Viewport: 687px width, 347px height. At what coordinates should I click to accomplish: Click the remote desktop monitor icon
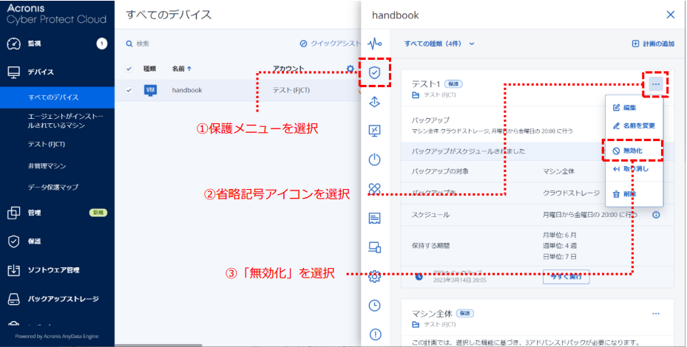(374, 131)
